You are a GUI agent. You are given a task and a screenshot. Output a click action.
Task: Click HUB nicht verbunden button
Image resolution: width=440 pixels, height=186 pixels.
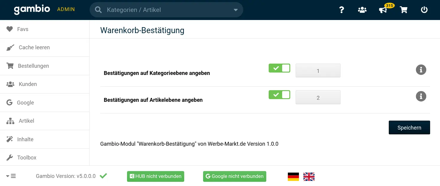point(155,176)
